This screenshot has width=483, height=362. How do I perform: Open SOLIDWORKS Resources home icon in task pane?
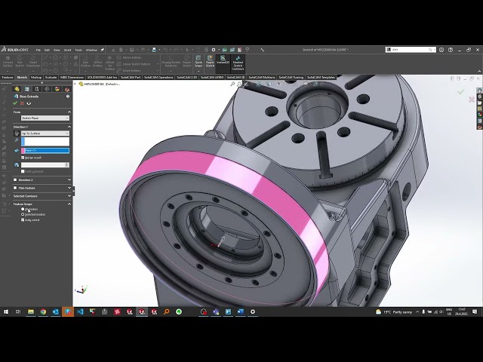pos(480,90)
